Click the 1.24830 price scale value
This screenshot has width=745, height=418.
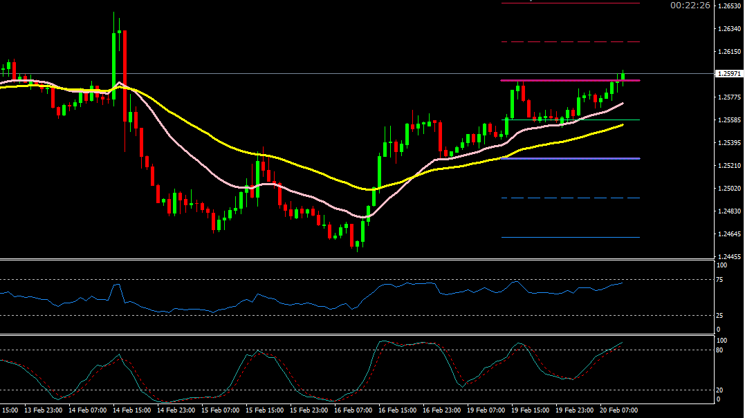[x=729, y=211]
